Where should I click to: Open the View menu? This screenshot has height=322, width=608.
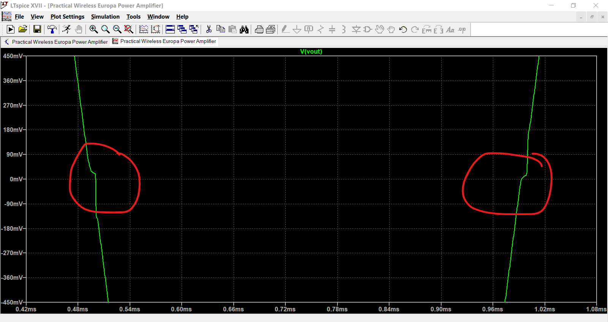coord(37,17)
